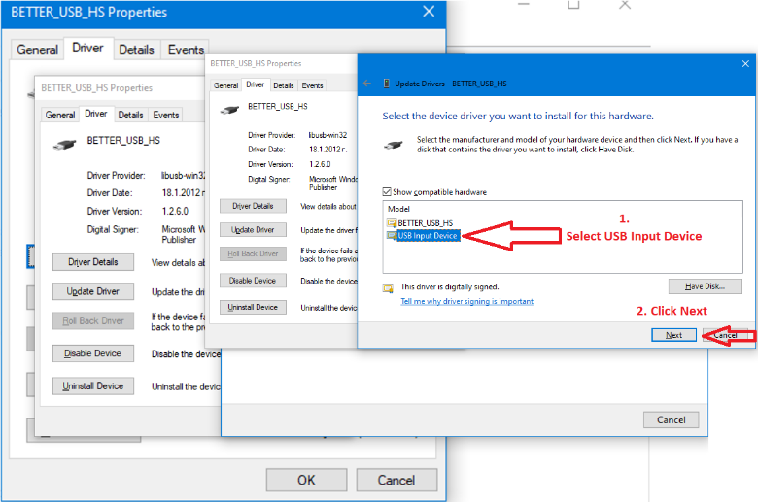Open General tab in front-left Properties window

60,115
